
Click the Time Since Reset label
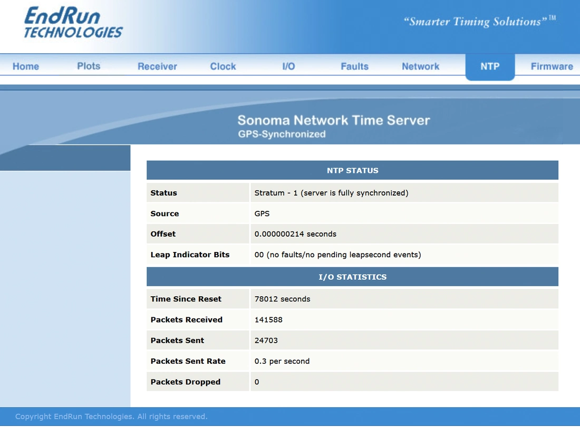click(x=186, y=299)
